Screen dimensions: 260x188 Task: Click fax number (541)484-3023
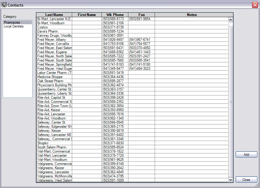(140, 69)
